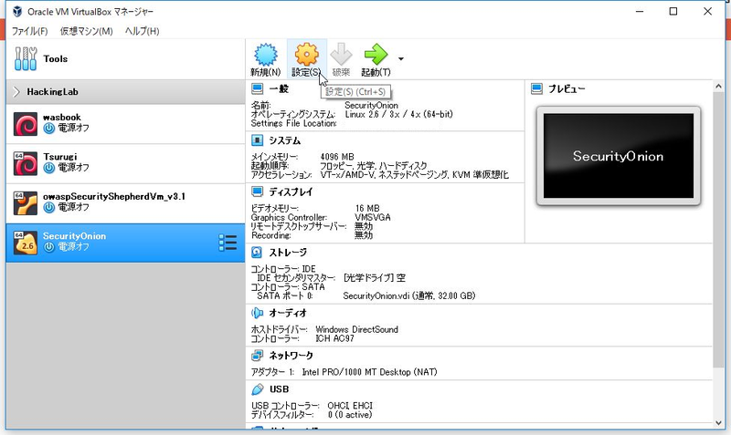Screen dimensions: 731x435
Task: Open the Display (ディスプレイ) title link
Action: 291,192
